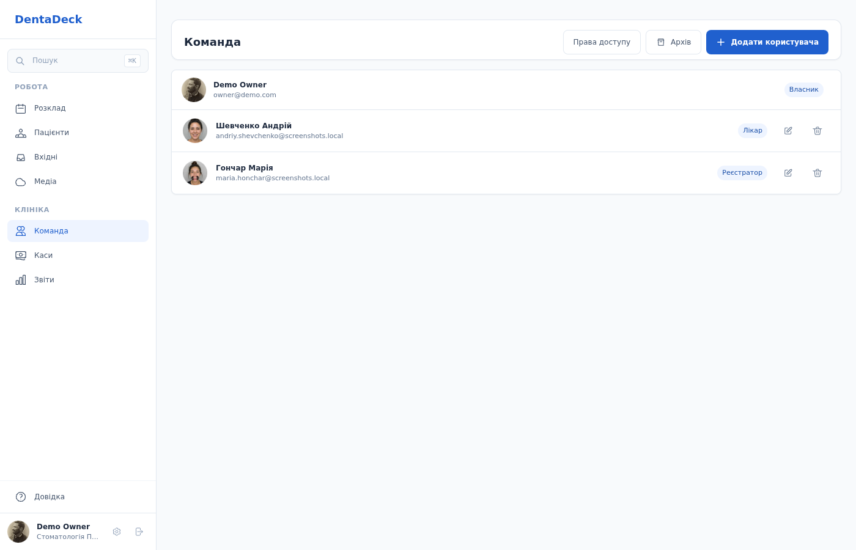The height and width of the screenshot is (550, 856).
Task: Open settings gear next to Demo Owner
Action: (117, 532)
